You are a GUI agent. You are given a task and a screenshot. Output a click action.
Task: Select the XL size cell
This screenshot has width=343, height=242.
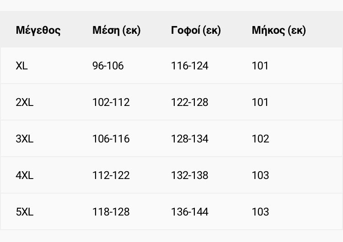coord(21,66)
